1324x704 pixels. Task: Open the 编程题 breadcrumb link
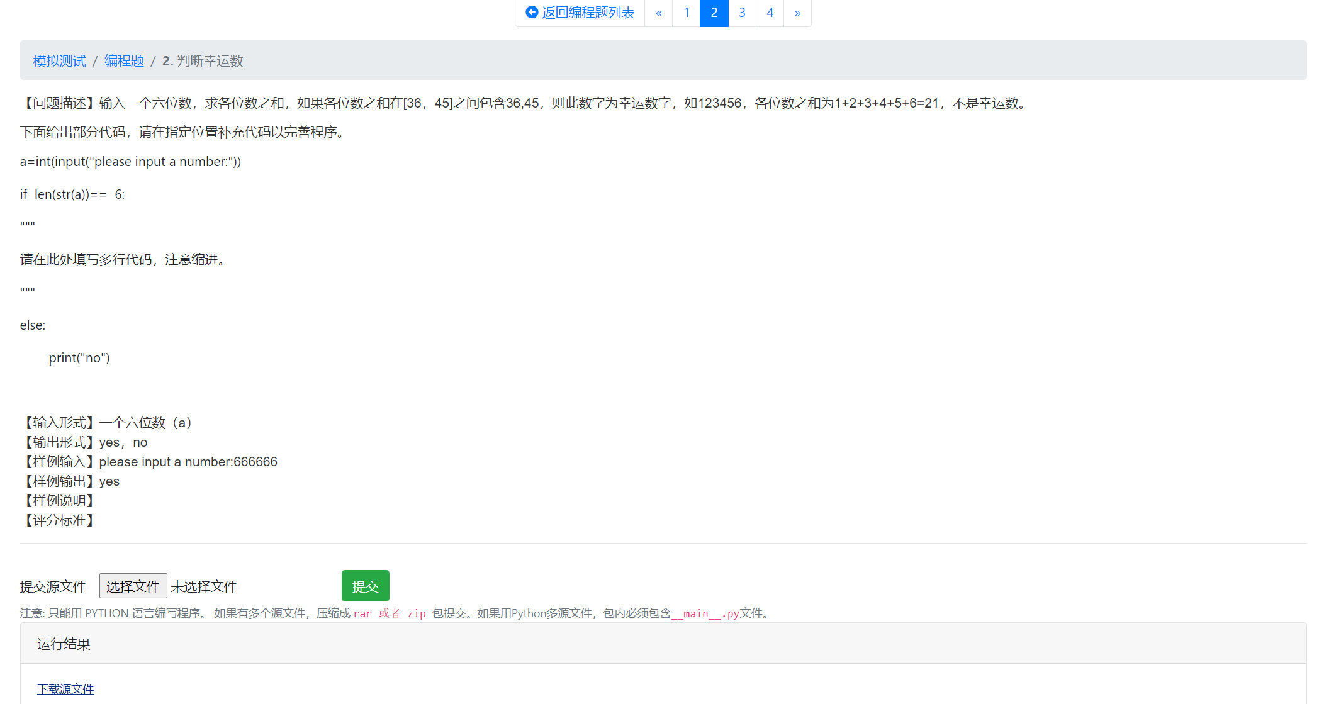[123, 60]
